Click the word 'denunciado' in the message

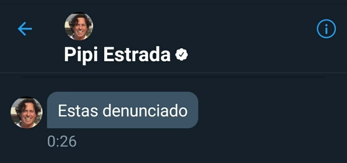(x=145, y=110)
